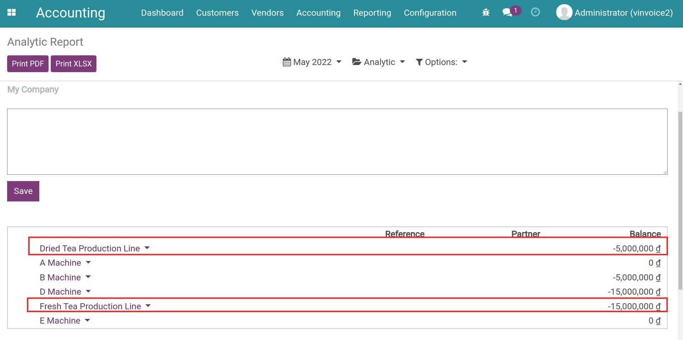Click the Print XLSX button
Image resolution: width=683 pixels, height=340 pixels.
click(73, 64)
